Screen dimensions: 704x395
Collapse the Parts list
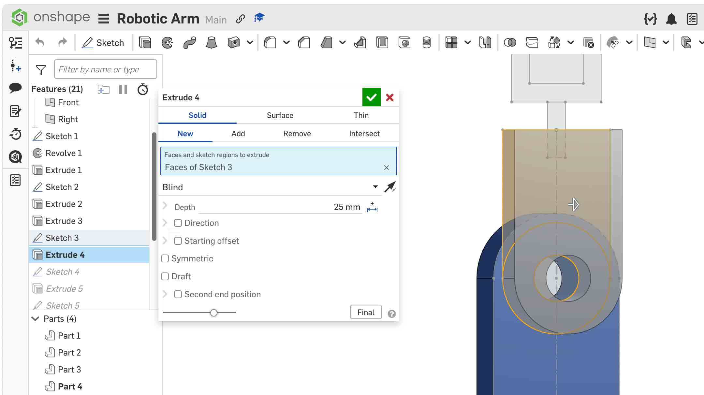pyautogui.click(x=35, y=319)
